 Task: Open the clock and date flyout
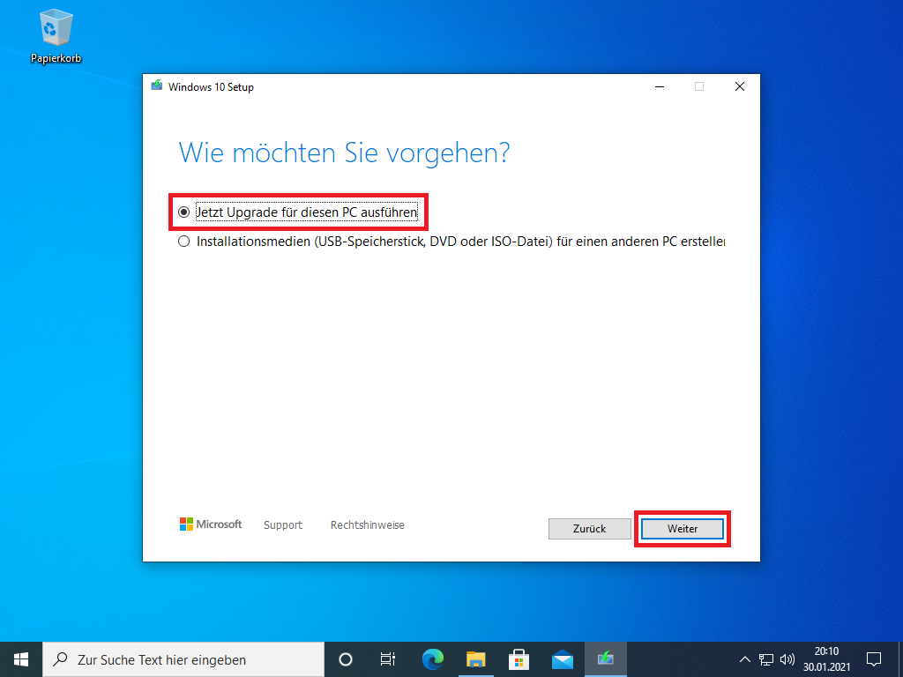(826, 659)
